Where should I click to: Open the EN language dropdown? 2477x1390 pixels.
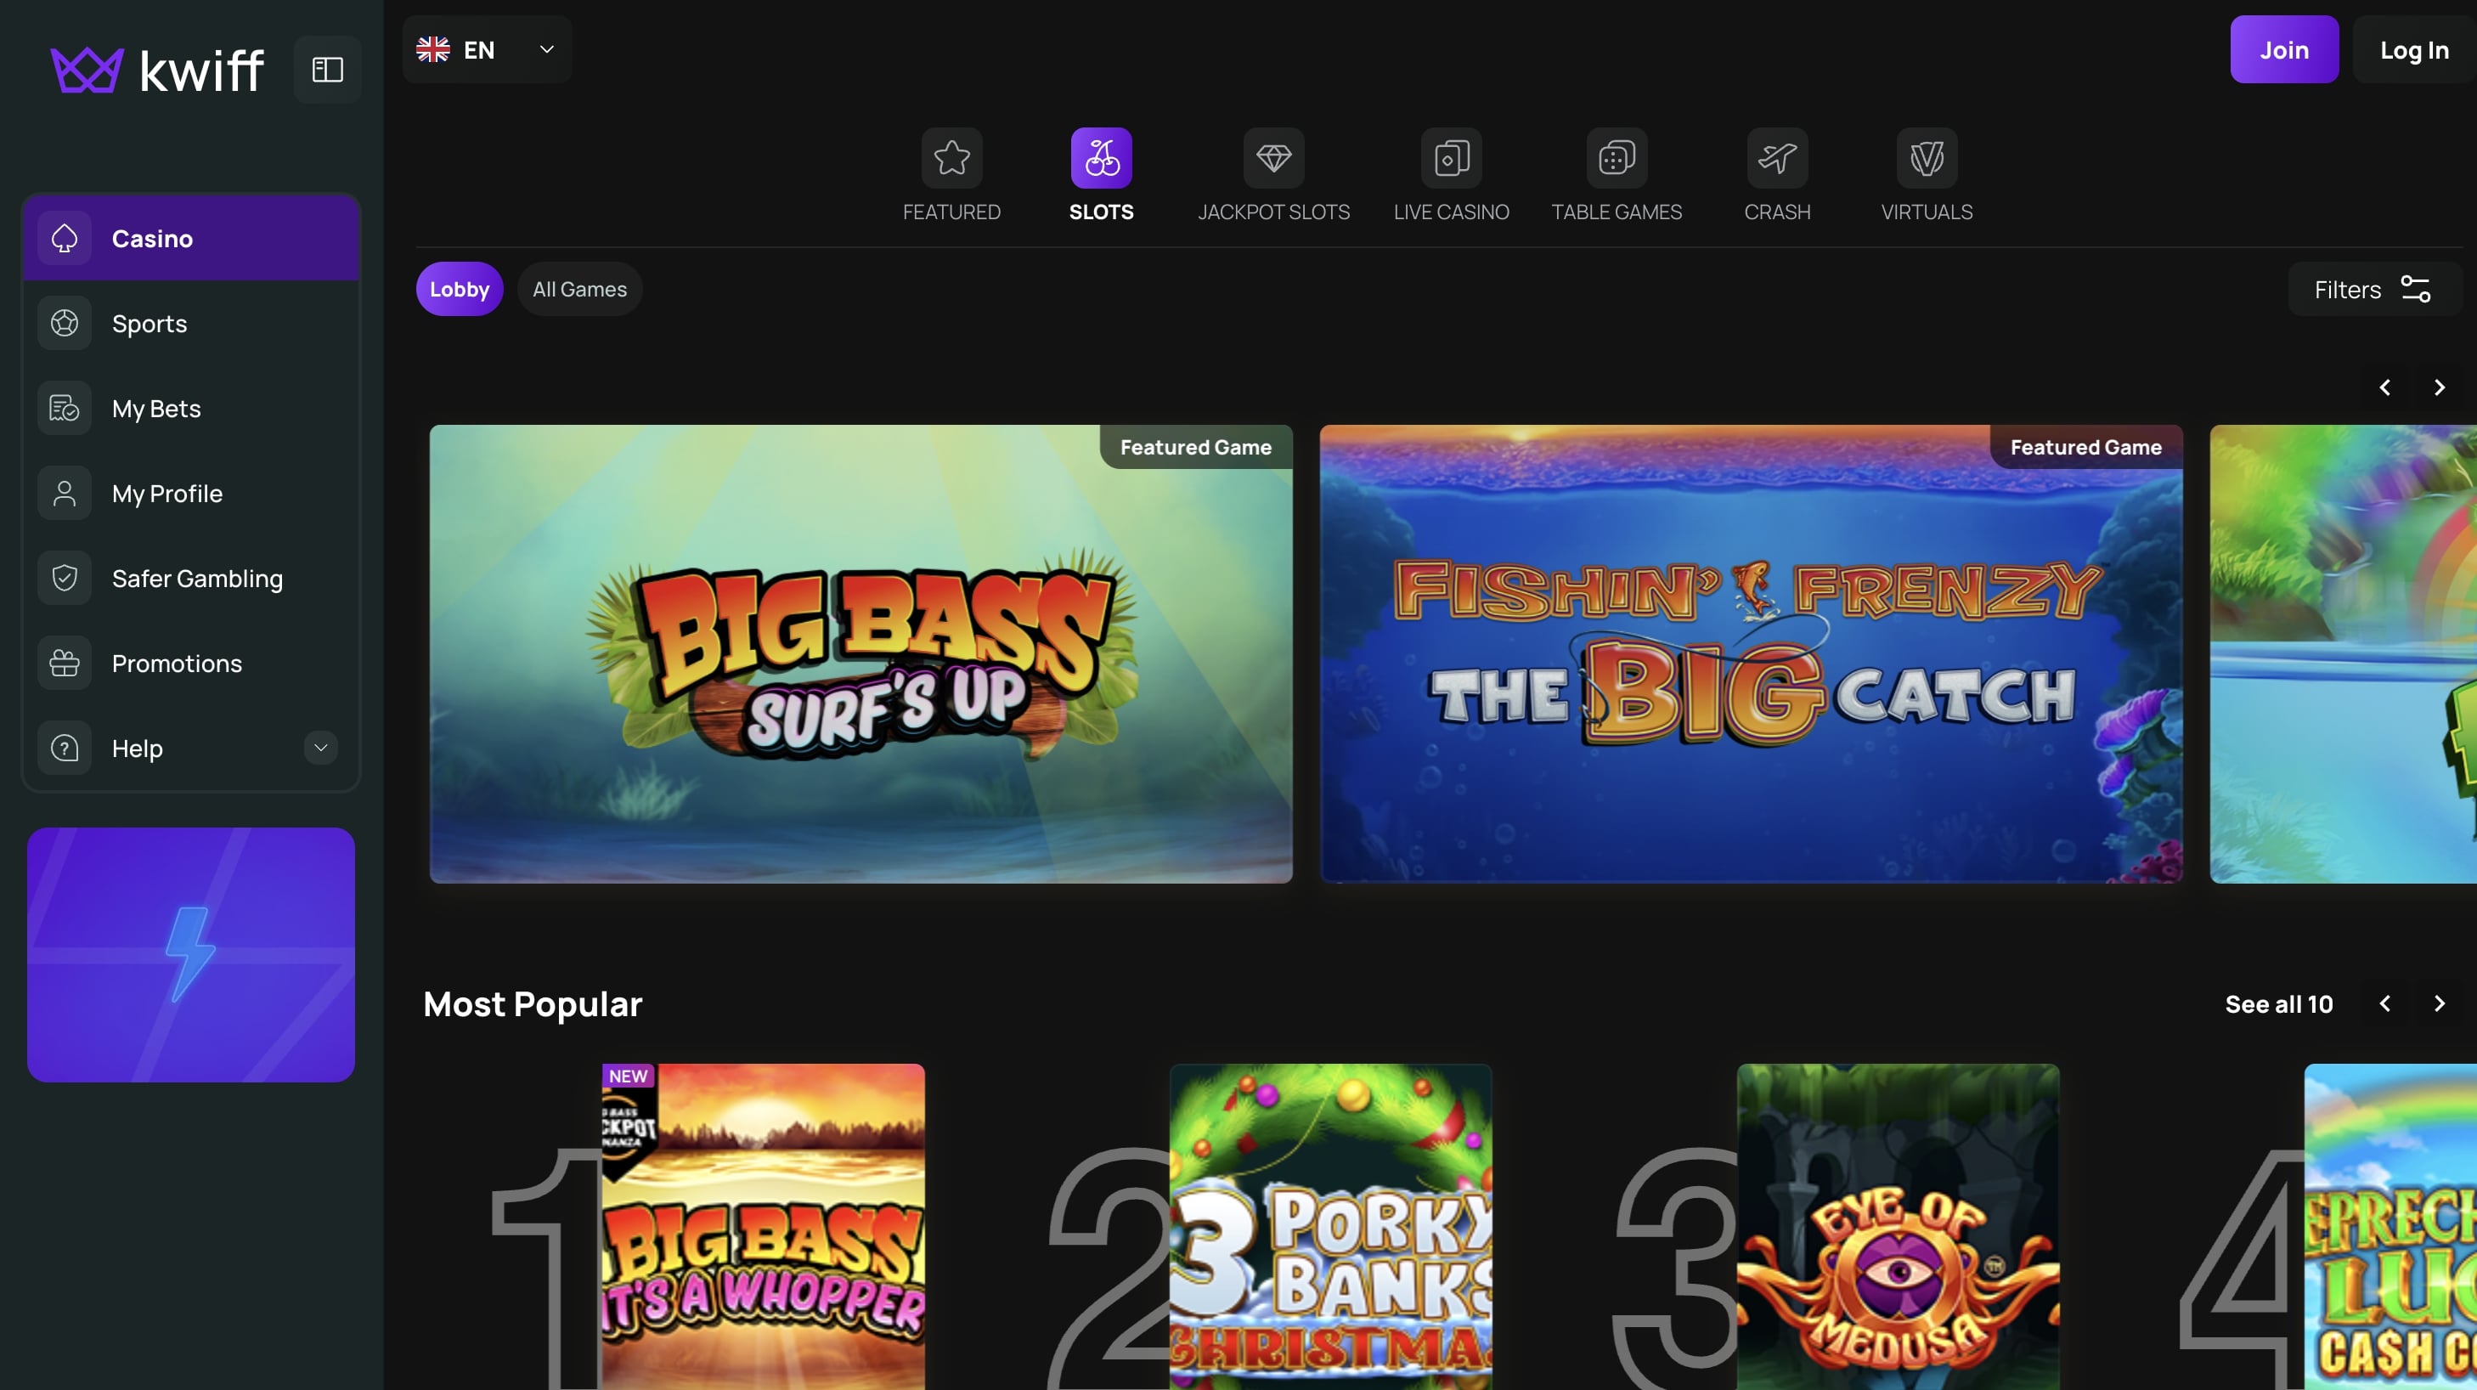pos(487,49)
